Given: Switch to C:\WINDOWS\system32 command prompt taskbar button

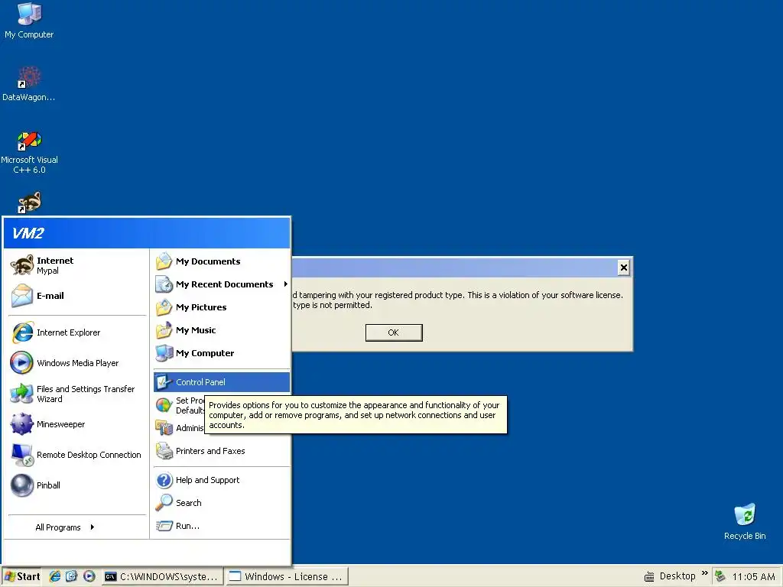Looking at the screenshot, I should click(162, 576).
